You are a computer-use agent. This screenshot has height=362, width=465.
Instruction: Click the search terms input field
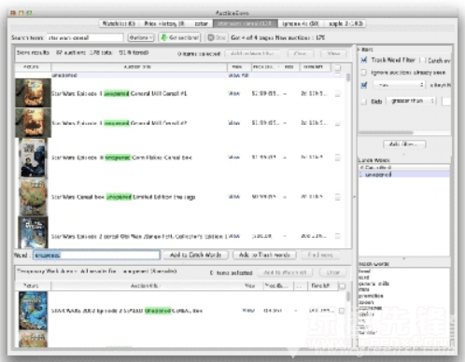pyautogui.click(x=85, y=37)
